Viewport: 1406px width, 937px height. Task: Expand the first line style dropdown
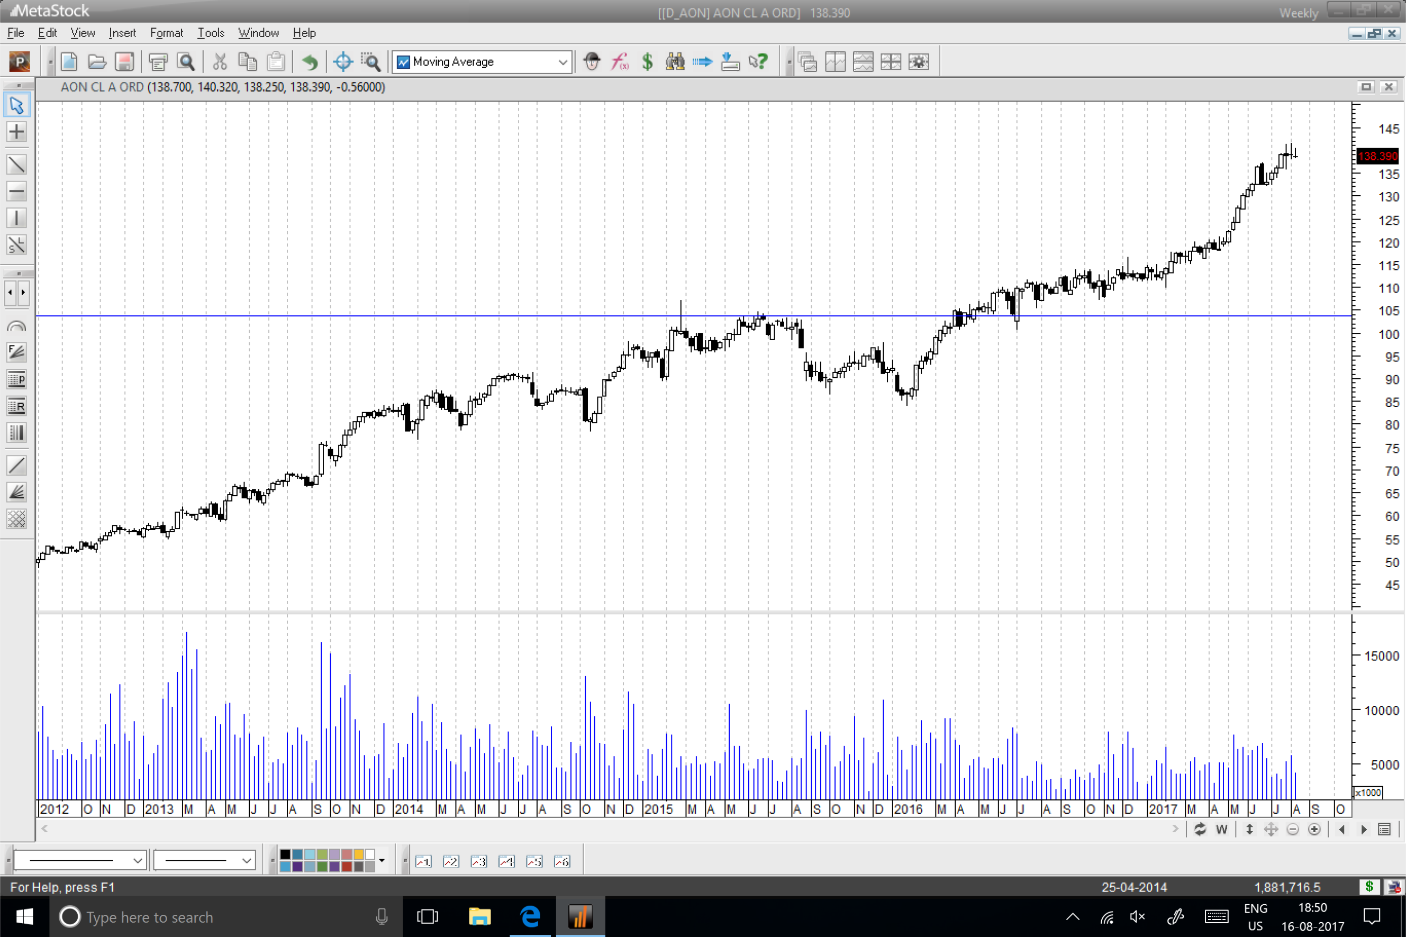(x=137, y=860)
